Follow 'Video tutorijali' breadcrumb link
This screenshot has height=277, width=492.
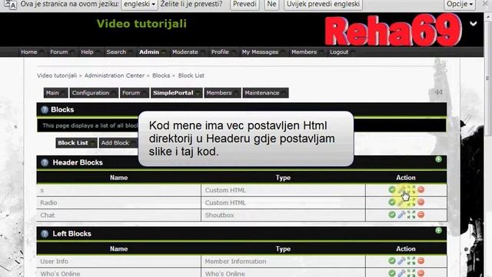coord(57,75)
